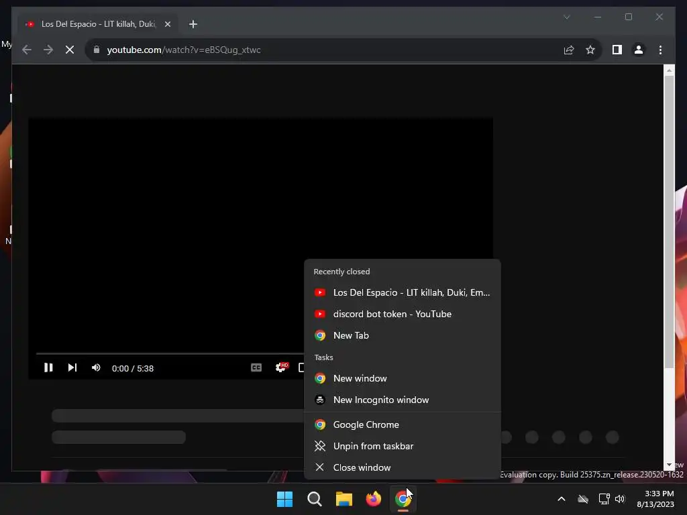Open Chrome three-dot menu
The width and height of the screenshot is (687, 515).
point(660,50)
